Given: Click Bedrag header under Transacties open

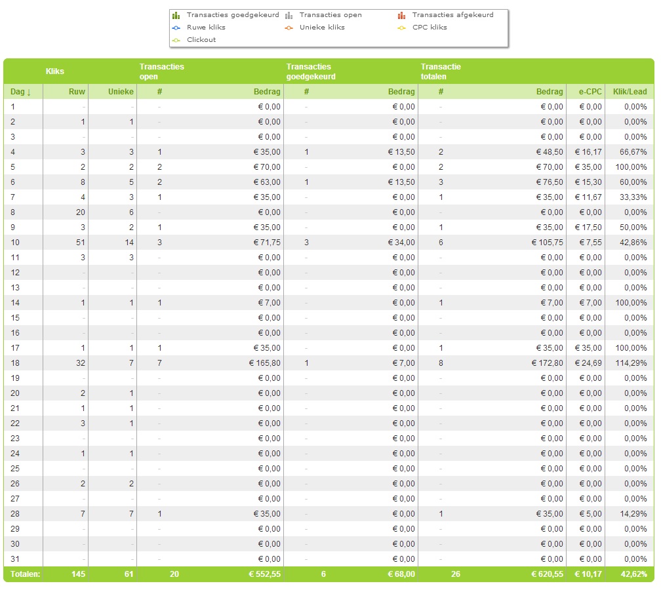Looking at the screenshot, I should 267,92.
